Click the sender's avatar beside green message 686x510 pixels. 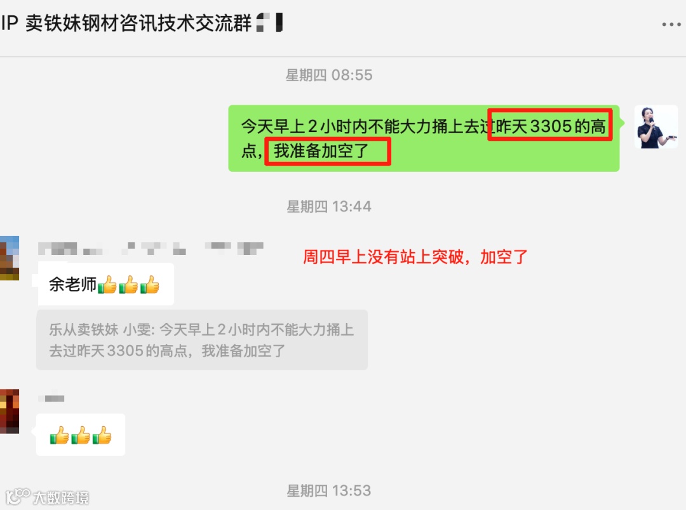(656, 127)
